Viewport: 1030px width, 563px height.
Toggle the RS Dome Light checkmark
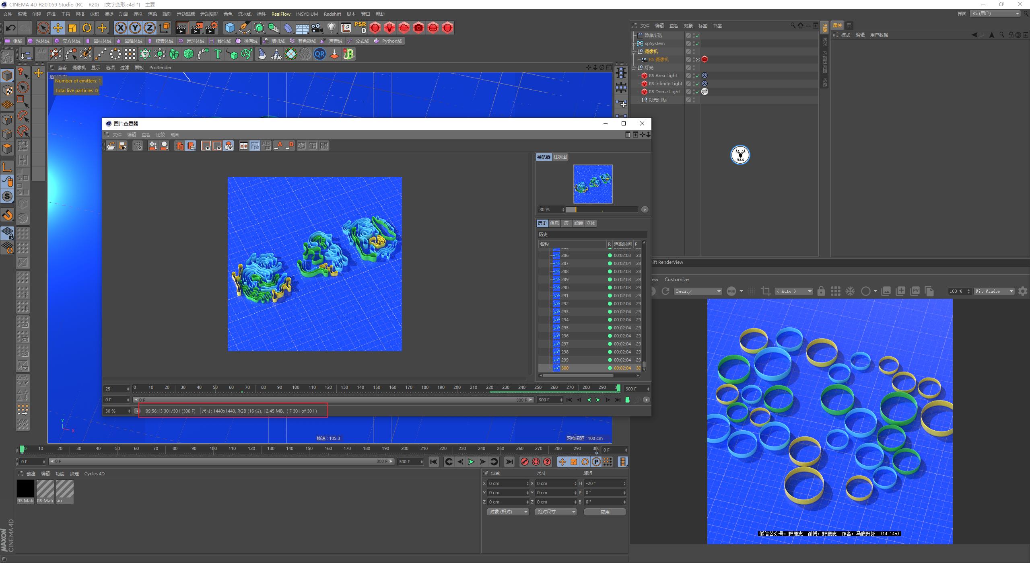(698, 91)
